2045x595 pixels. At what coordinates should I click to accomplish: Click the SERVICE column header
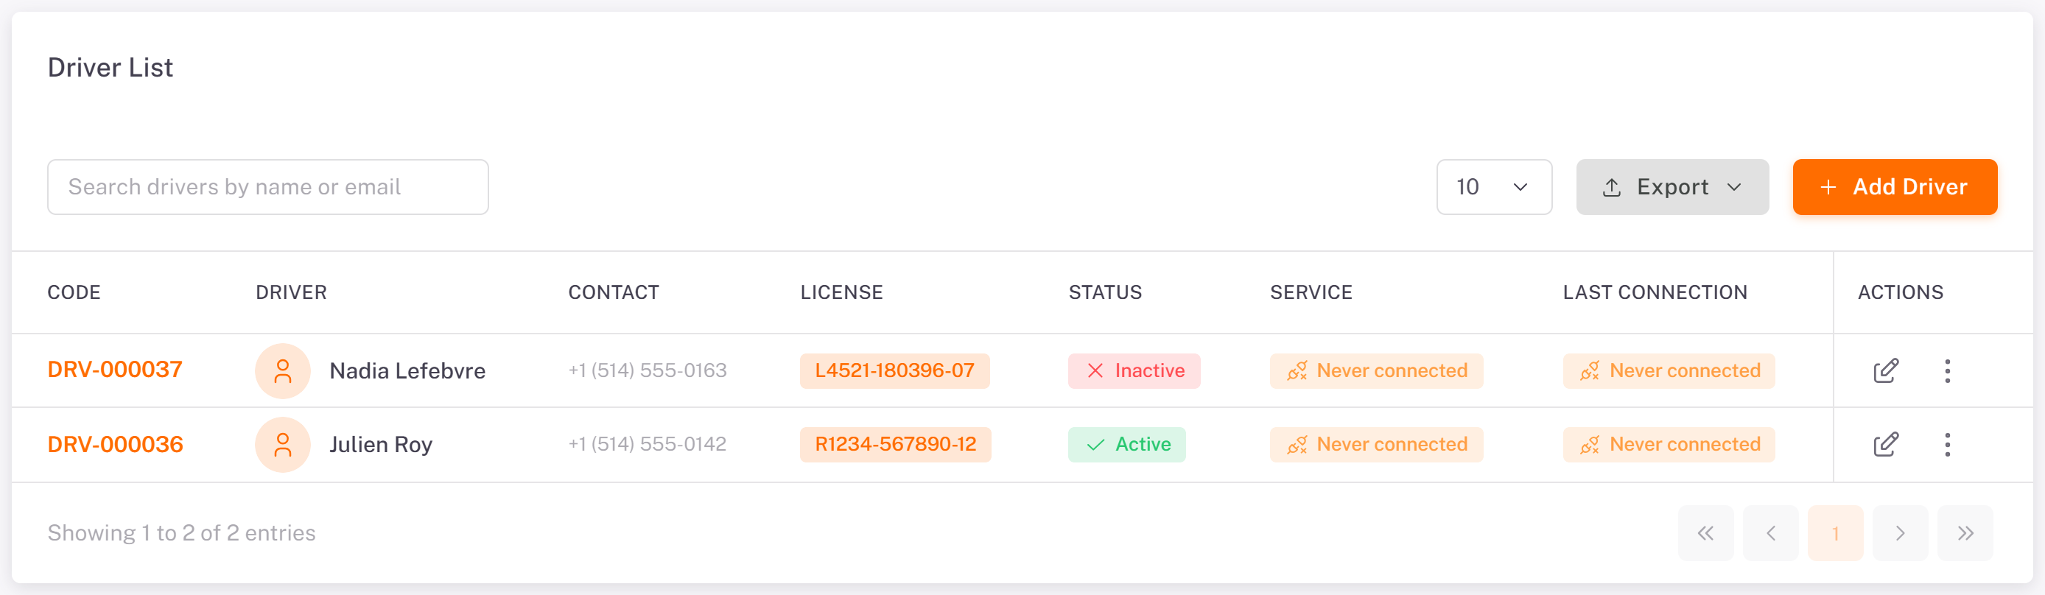1311,292
